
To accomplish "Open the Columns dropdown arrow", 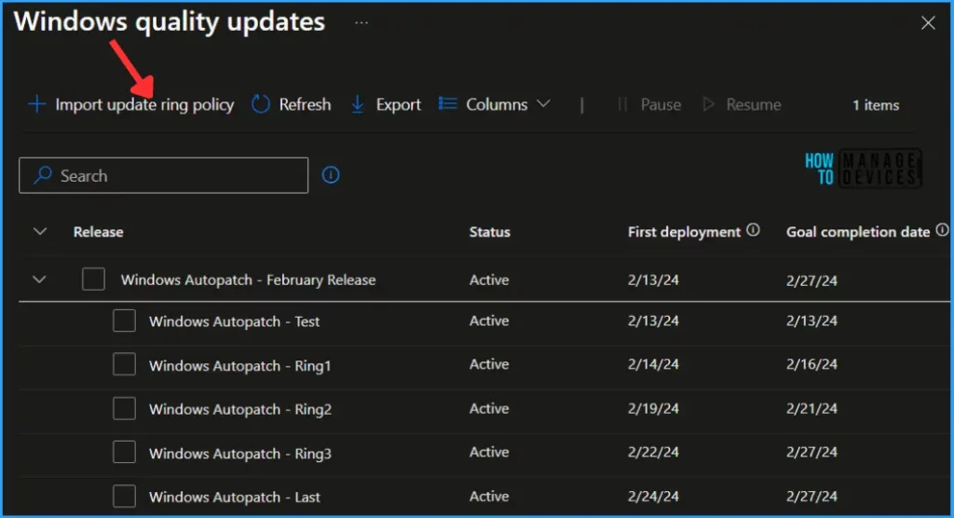I will 543,104.
